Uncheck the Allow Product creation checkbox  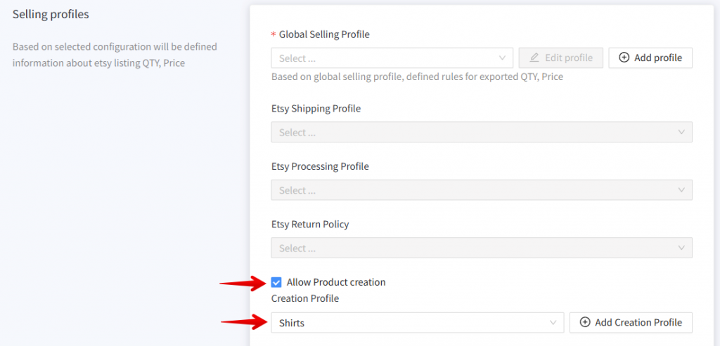(276, 282)
